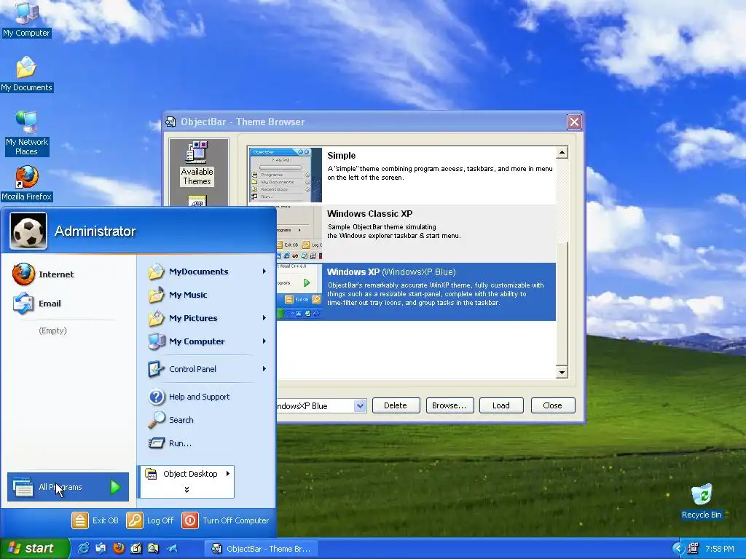The height and width of the screenshot is (559, 746).
Task: Select the Windows XP (WindowsXP Blue) theme entry
Action: coord(416,291)
